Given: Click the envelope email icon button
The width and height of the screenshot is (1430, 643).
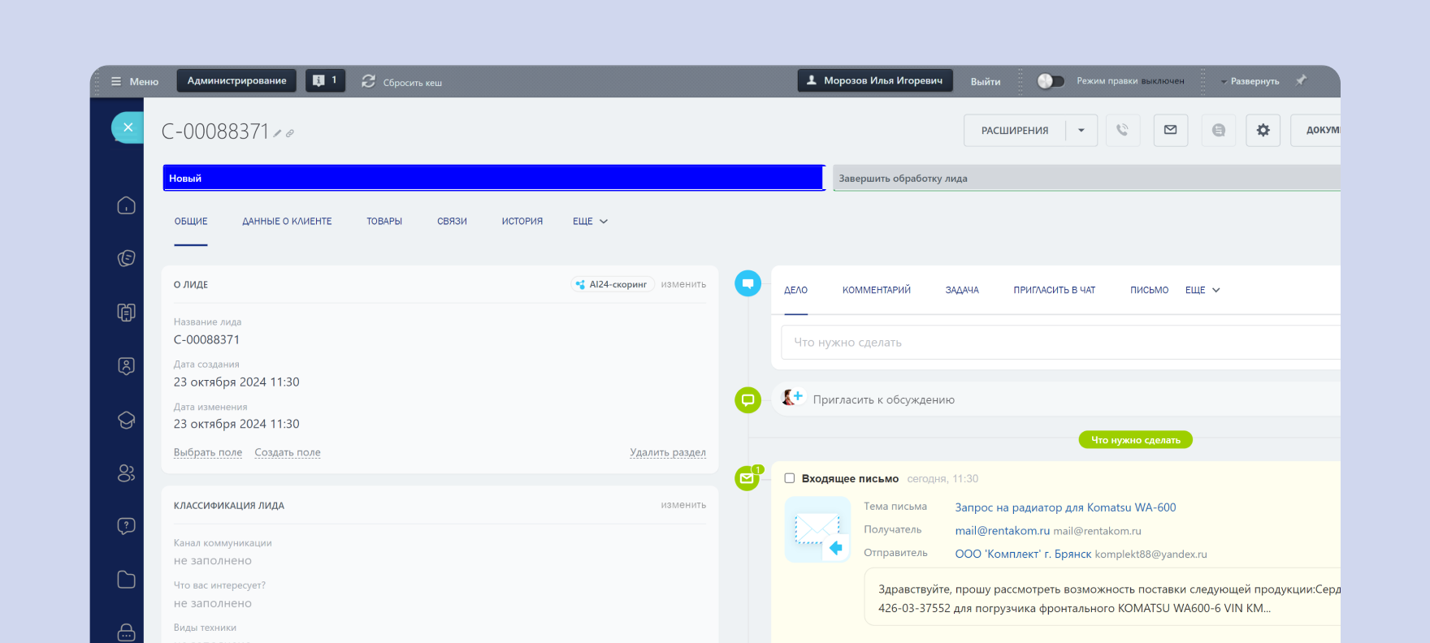Looking at the screenshot, I should pos(1170,130).
